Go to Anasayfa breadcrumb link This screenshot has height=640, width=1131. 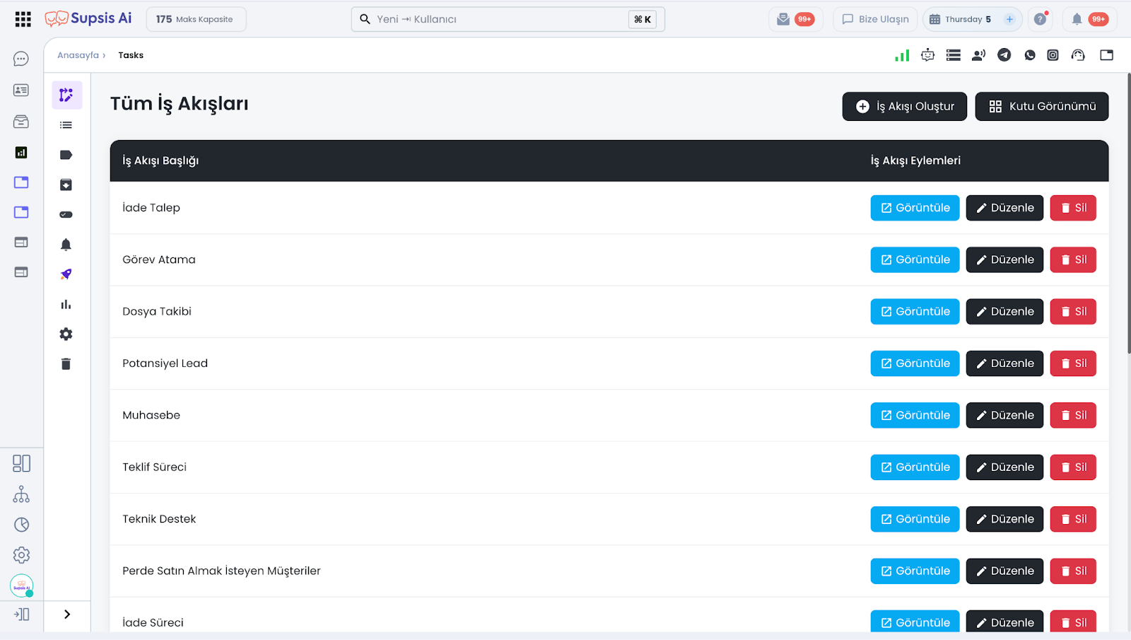(78, 55)
